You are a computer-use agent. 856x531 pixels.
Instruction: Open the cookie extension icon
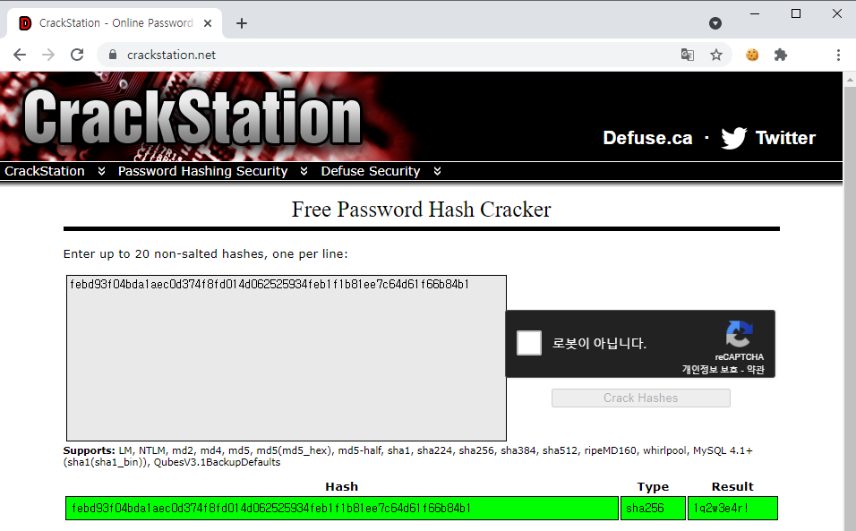(752, 55)
